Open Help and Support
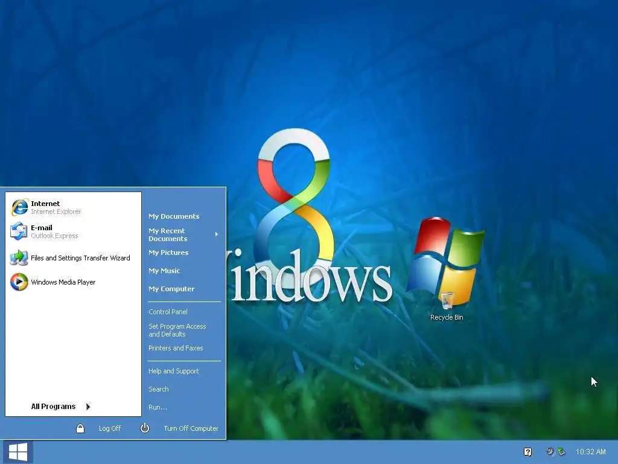Screen dimensions: 618x464 173,371
